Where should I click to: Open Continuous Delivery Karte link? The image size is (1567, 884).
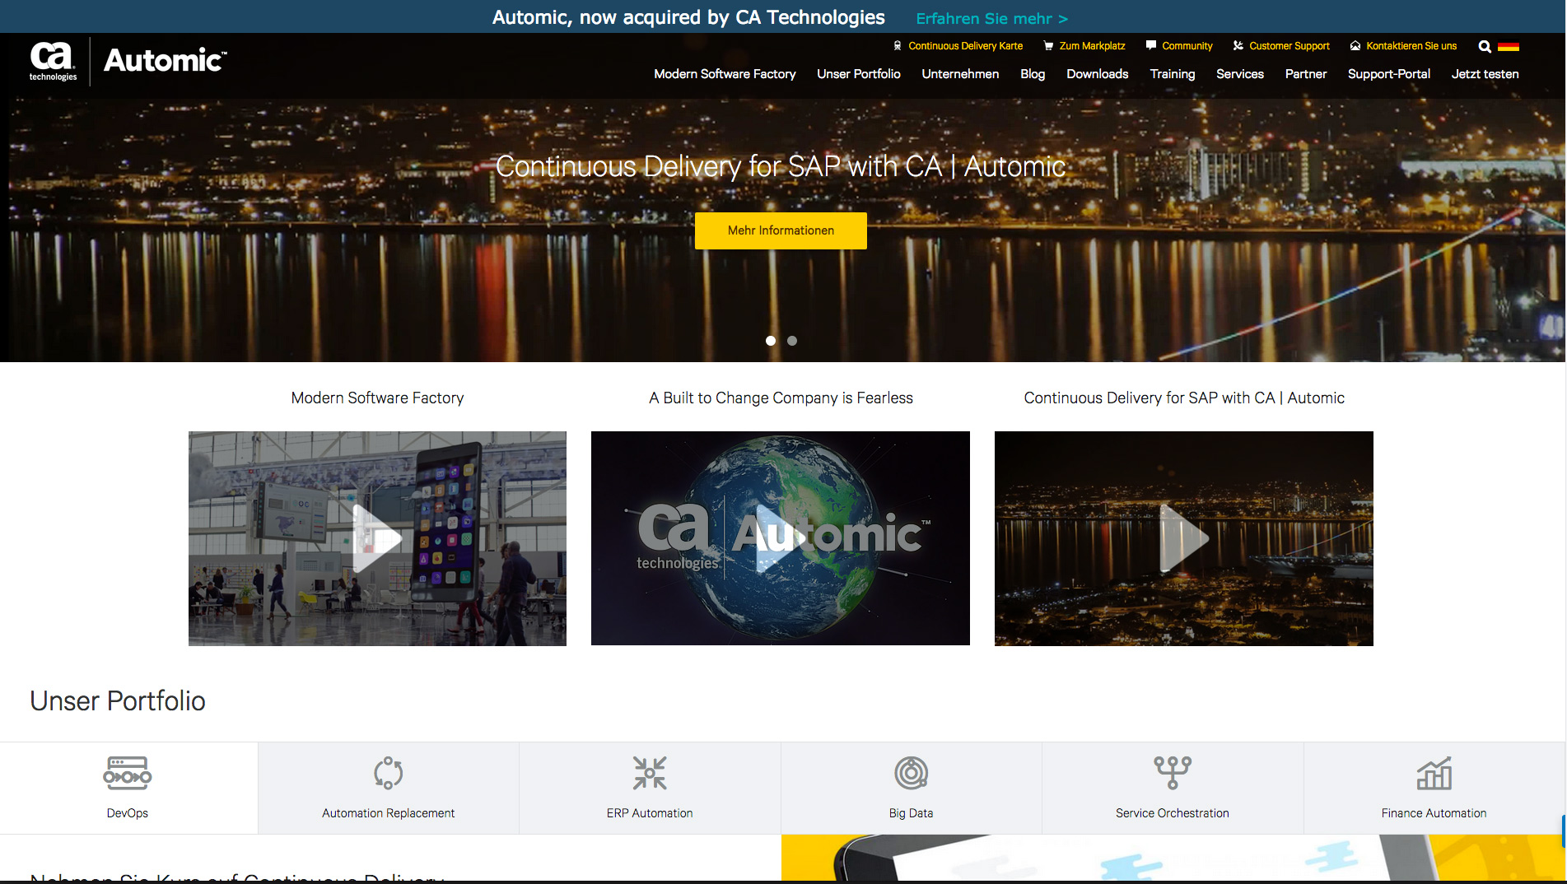(x=965, y=46)
